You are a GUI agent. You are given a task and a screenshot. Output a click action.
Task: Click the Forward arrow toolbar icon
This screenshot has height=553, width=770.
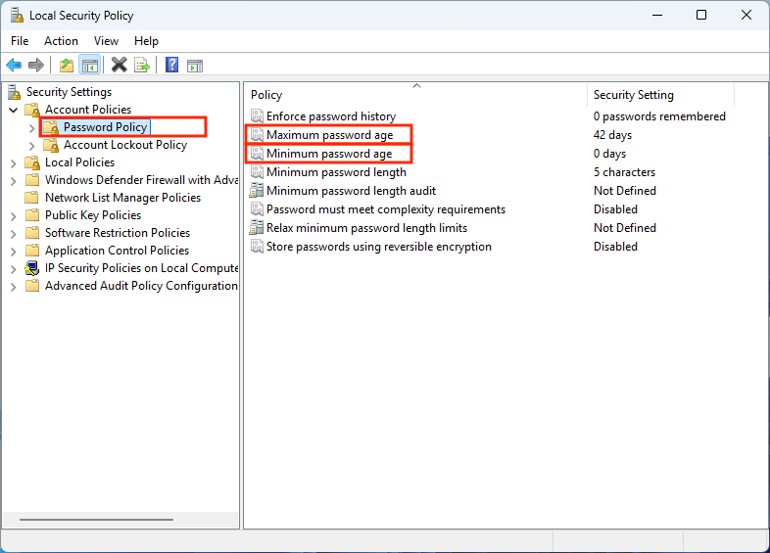36,65
